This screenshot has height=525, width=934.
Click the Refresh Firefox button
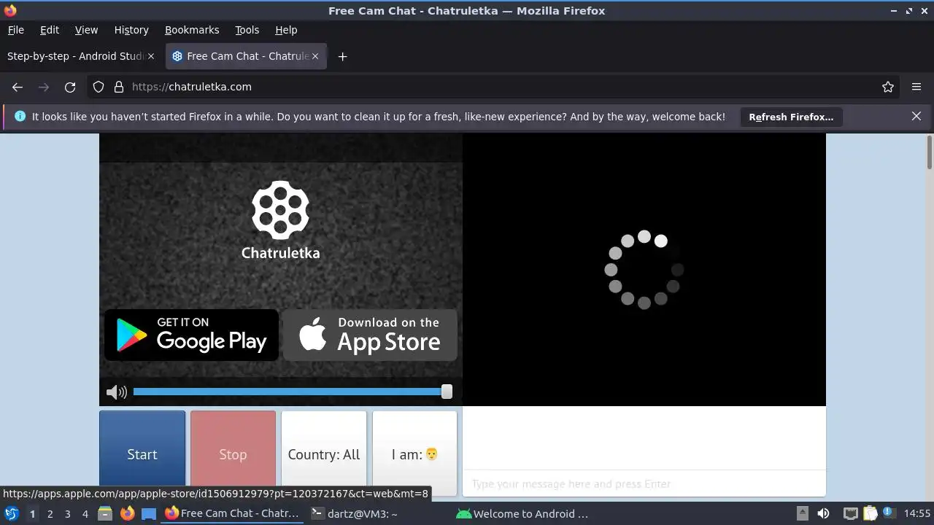point(791,117)
